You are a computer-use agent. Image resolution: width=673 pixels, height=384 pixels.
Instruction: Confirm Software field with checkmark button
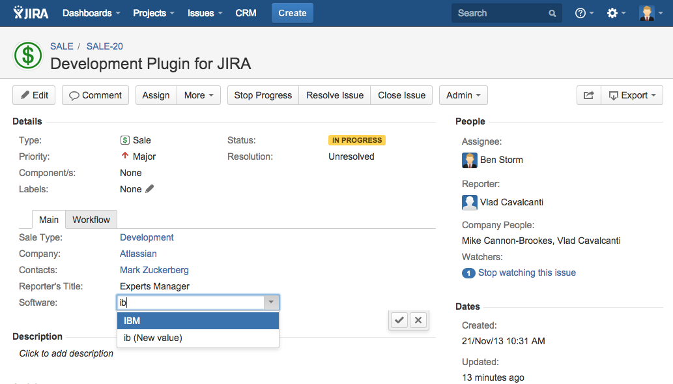[399, 320]
